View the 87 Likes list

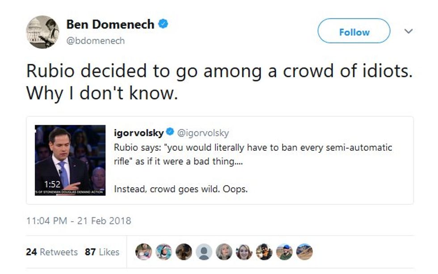point(102,252)
